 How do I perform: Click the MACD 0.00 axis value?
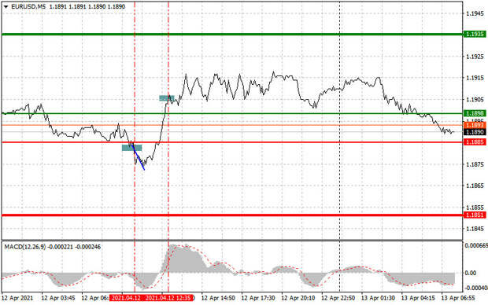pyautogui.click(x=470, y=273)
